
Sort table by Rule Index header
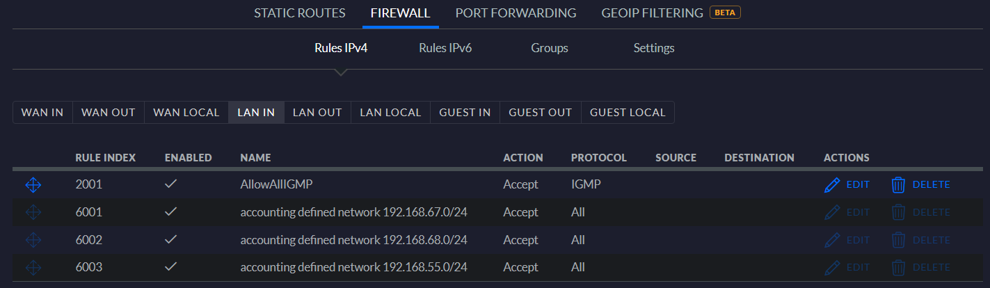click(105, 158)
